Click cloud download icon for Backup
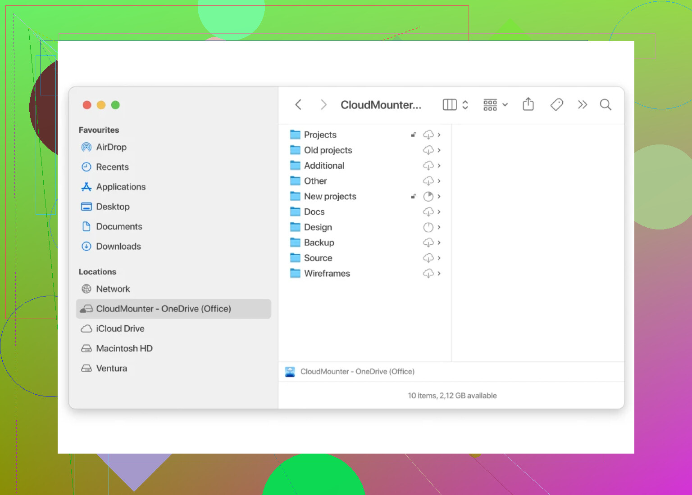Image resolution: width=692 pixels, height=495 pixels. pos(428,243)
